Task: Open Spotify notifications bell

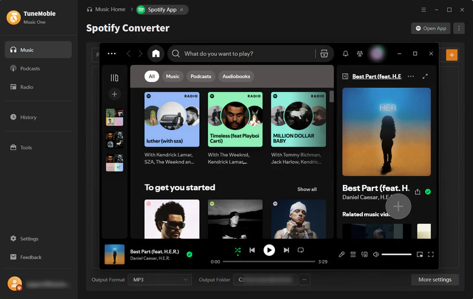Action: pyautogui.click(x=345, y=54)
